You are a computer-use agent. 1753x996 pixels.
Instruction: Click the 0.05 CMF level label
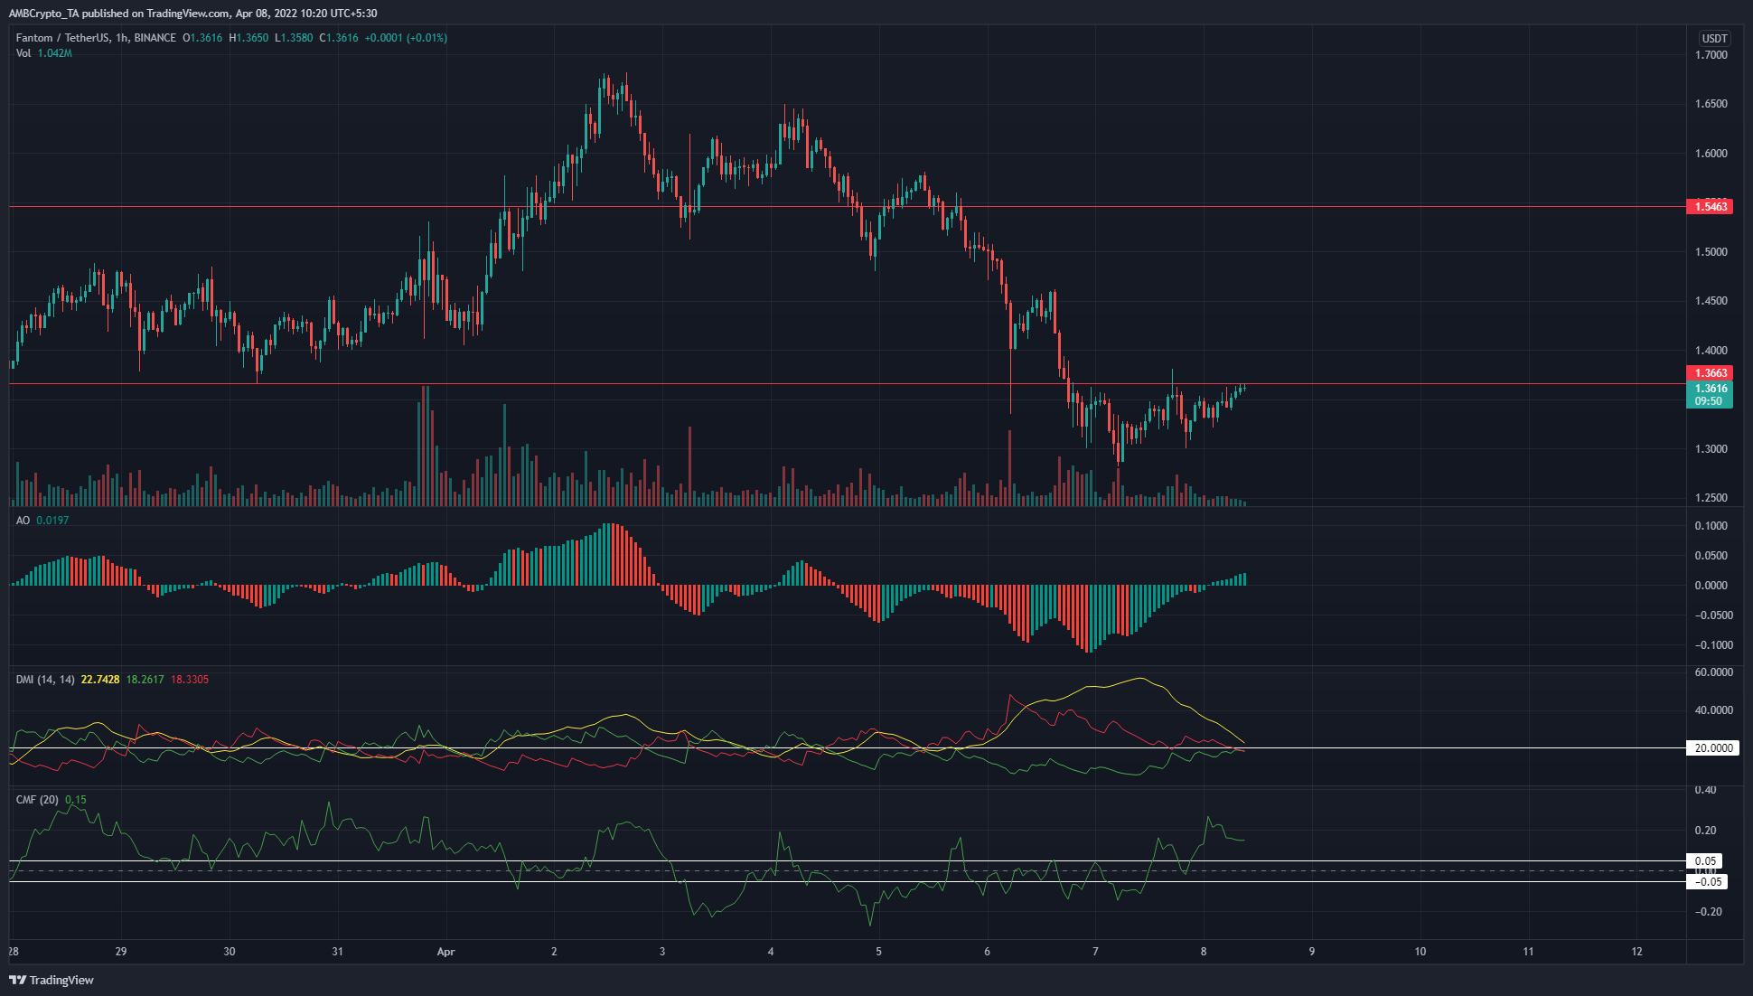1704,861
